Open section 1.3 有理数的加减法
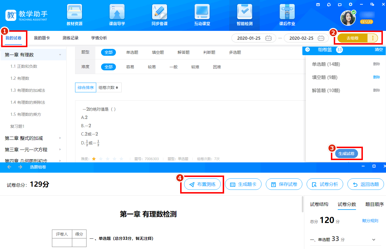 coord(28,90)
